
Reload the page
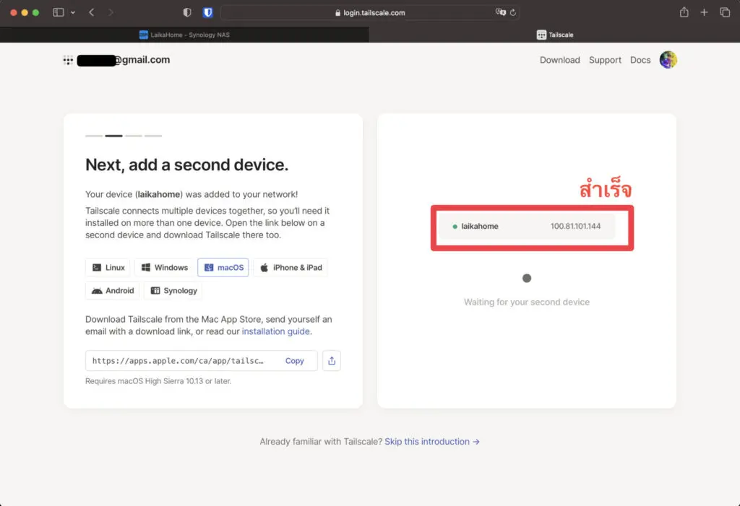(513, 13)
